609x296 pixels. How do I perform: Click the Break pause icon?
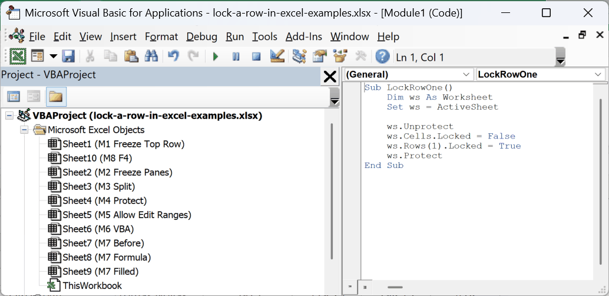click(236, 57)
